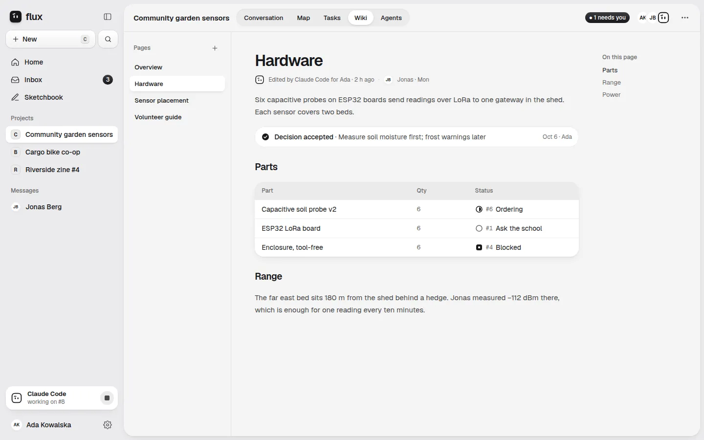The width and height of the screenshot is (704, 440).
Task: Add a new wiki page plus icon
Action: pos(215,48)
